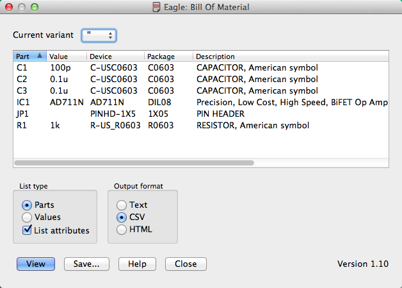Click the Part column sort arrow
Viewport: 402px width, 288px height.
point(40,56)
